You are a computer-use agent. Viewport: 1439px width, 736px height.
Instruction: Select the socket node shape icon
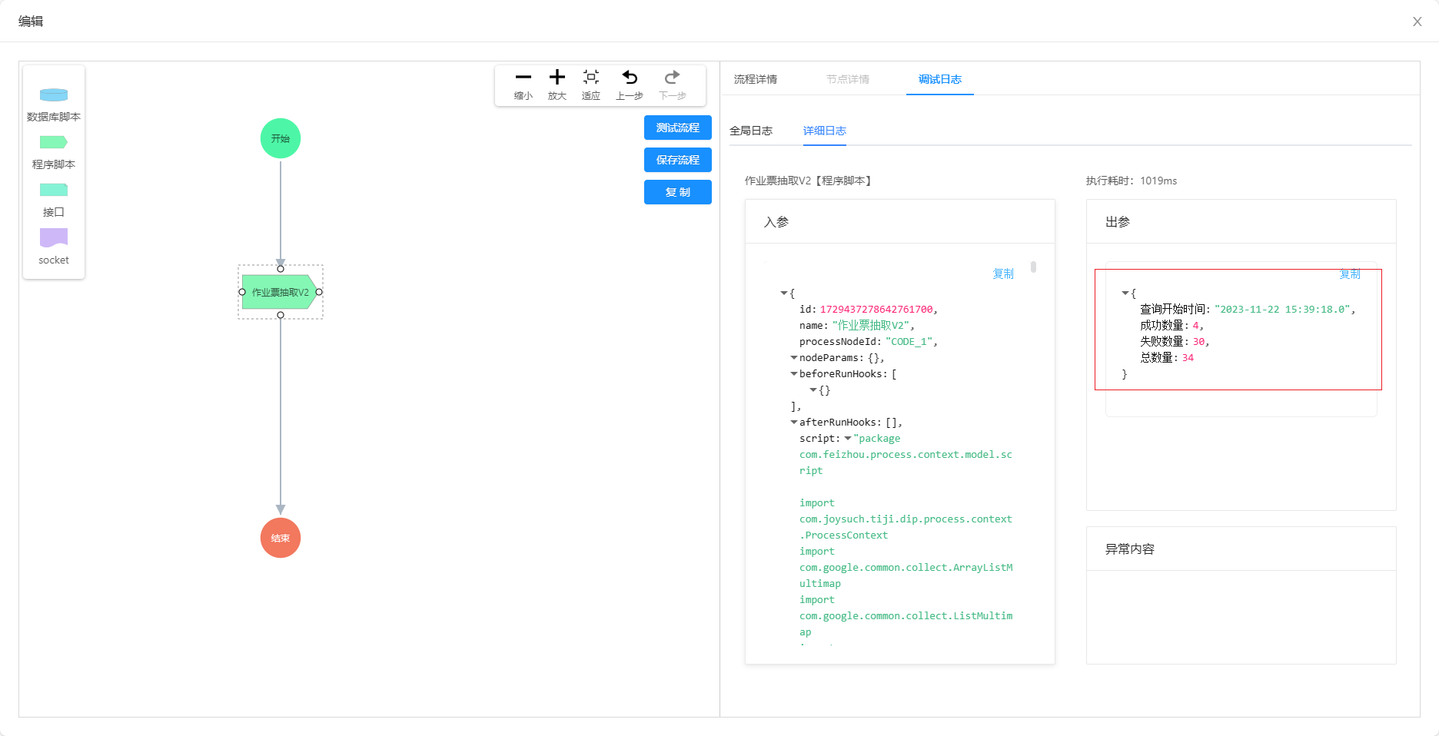pos(54,237)
